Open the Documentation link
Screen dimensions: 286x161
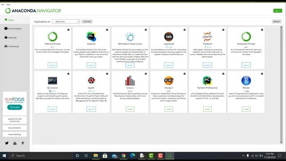15,128
